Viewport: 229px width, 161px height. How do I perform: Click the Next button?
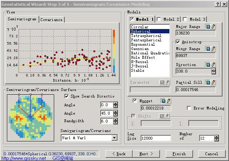click(x=146, y=154)
